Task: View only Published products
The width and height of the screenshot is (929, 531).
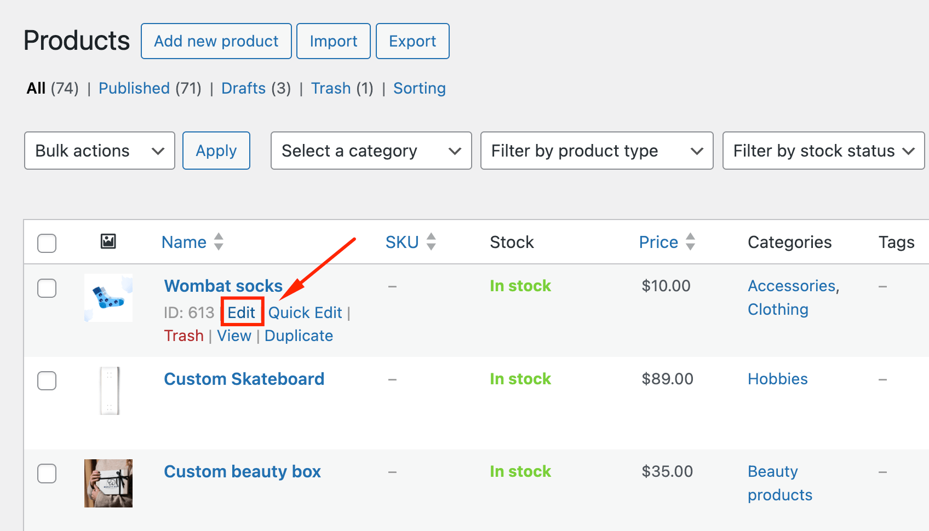Action: point(134,88)
